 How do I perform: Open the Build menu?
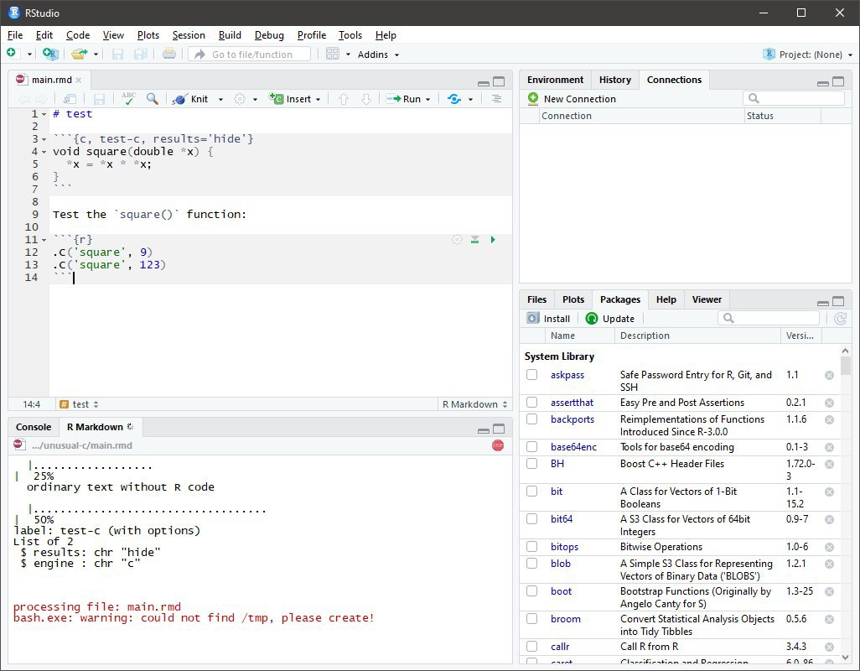(230, 35)
